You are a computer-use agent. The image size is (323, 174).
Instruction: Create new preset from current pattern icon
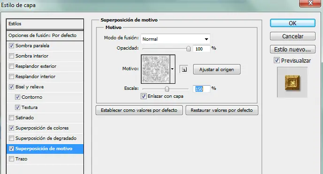pyautogui.click(x=184, y=69)
